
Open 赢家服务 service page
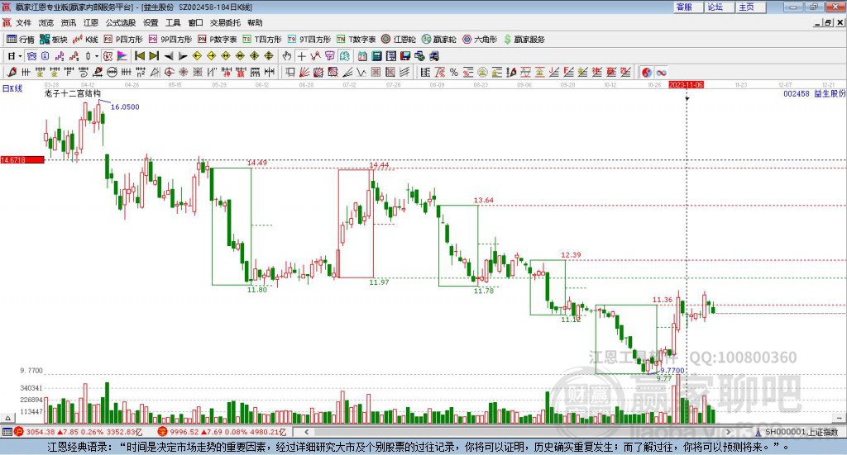tap(524, 40)
